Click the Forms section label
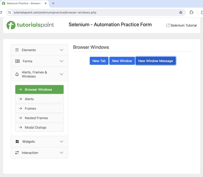The width and height of the screenshot is (203, 177). (x=28, y=61)
